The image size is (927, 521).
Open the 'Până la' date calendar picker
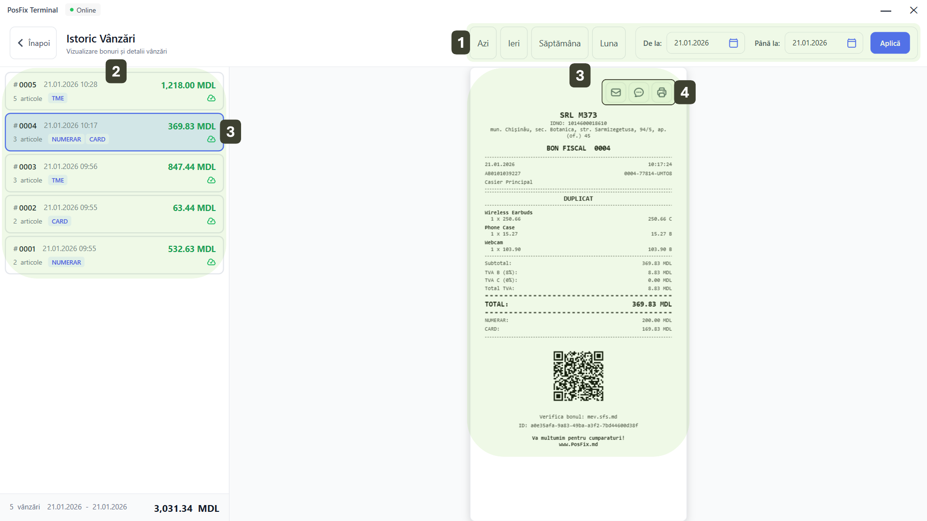[x=851, y=43]
